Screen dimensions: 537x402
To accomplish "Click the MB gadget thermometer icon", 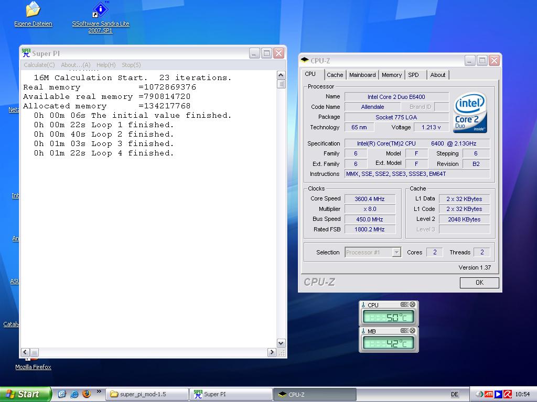I will 363,331.
